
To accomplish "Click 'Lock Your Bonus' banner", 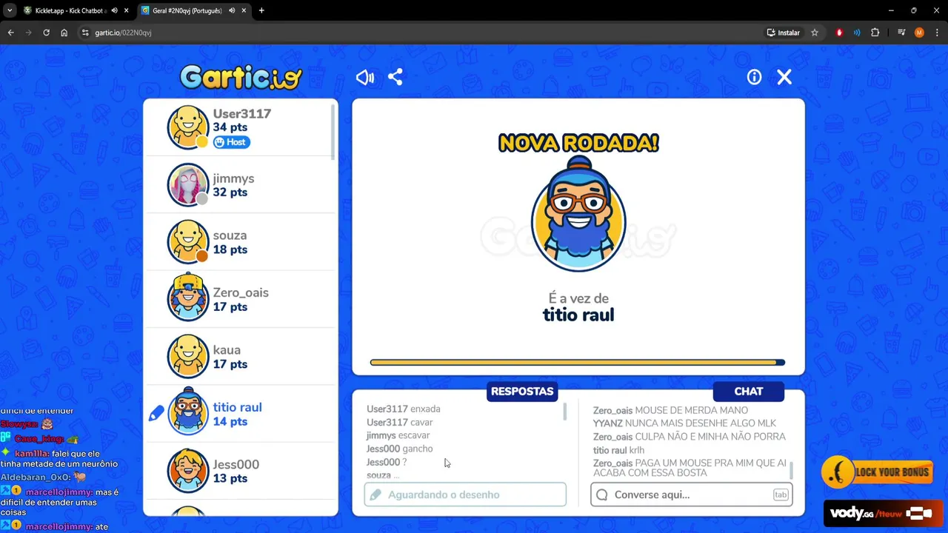I will point(878,472).
